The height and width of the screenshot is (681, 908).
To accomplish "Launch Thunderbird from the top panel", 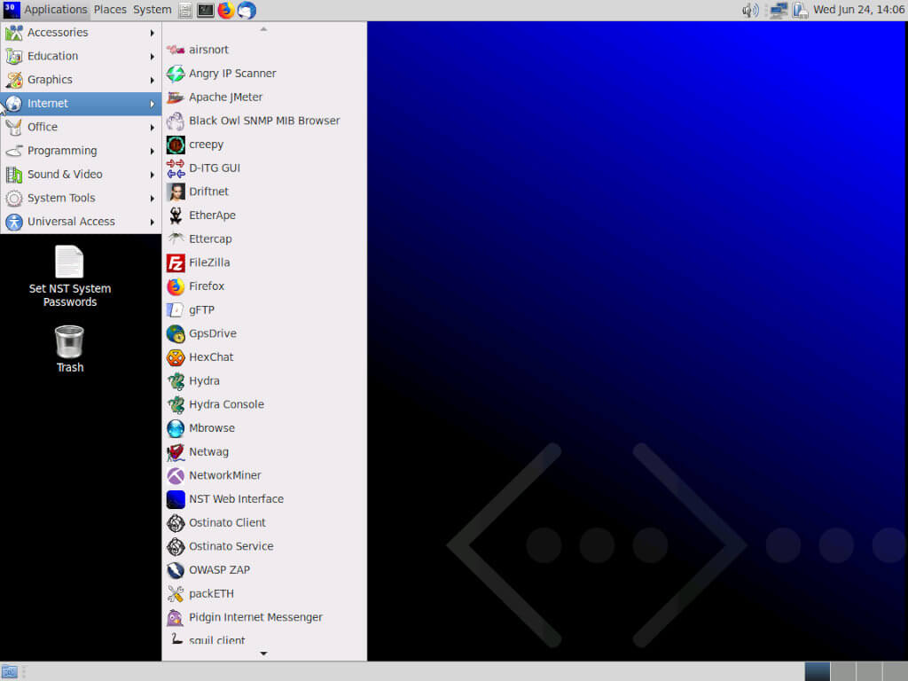I will pos(247,10).
